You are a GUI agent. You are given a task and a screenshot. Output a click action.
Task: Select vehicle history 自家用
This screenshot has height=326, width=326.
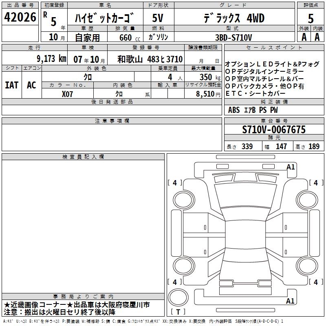[x=87, y=37]
